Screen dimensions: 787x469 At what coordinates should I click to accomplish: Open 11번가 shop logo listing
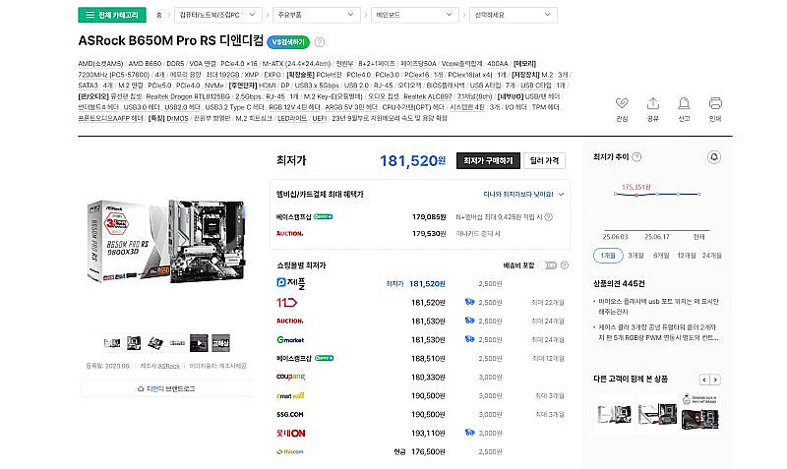(286, 303)
